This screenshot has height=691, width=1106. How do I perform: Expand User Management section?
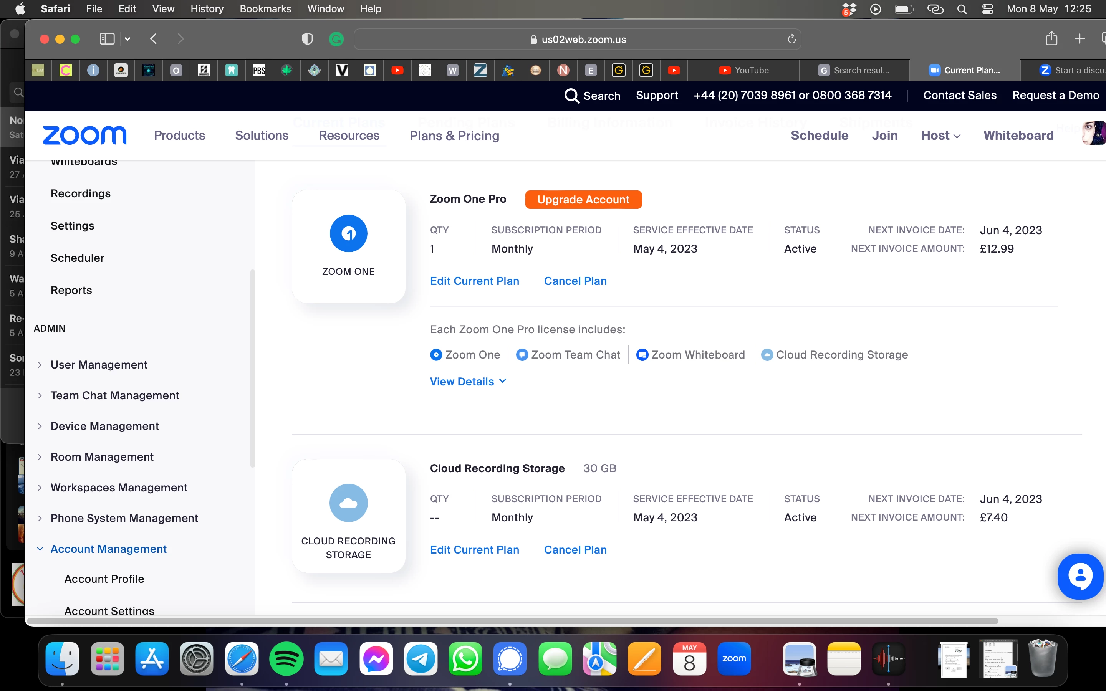pos(99,365)
